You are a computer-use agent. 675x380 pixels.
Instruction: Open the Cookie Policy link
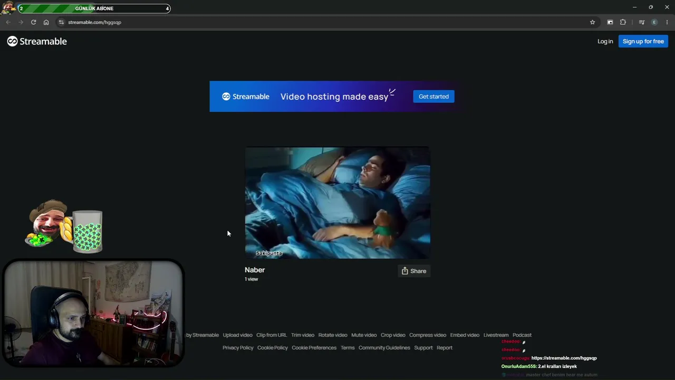pos(273,348)
